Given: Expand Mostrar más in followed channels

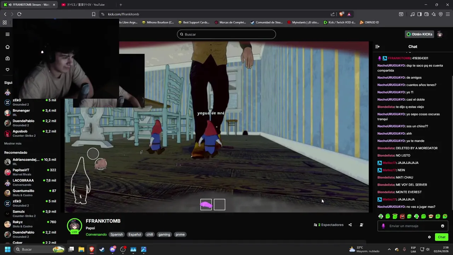Looking at the screenshot, I should (13, 143).
